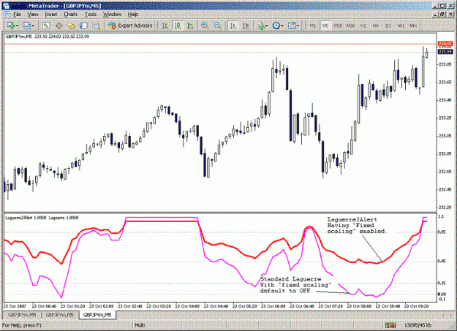457x331 pixels.
Task: Show the Terminal panel icon
Action: [x=84, y=26]
